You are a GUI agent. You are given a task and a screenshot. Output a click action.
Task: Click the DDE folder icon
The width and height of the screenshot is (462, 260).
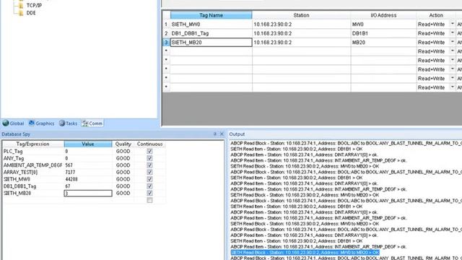[x=21, y=13]
